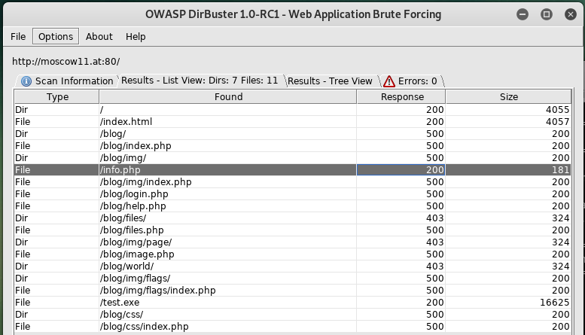The width and height of the screenshot is (585, 335).
Task: Select the /blog/world/ directory row
Action: click(x=293, y=266)
